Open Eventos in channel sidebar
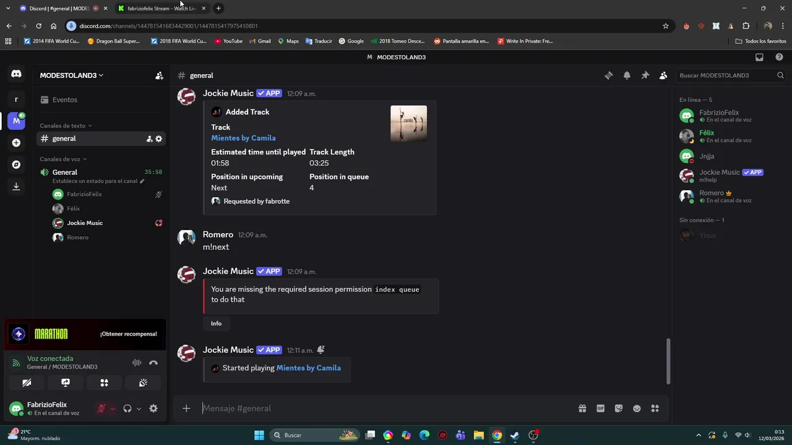This screenshot has height=445, width=792. [101, 100]
